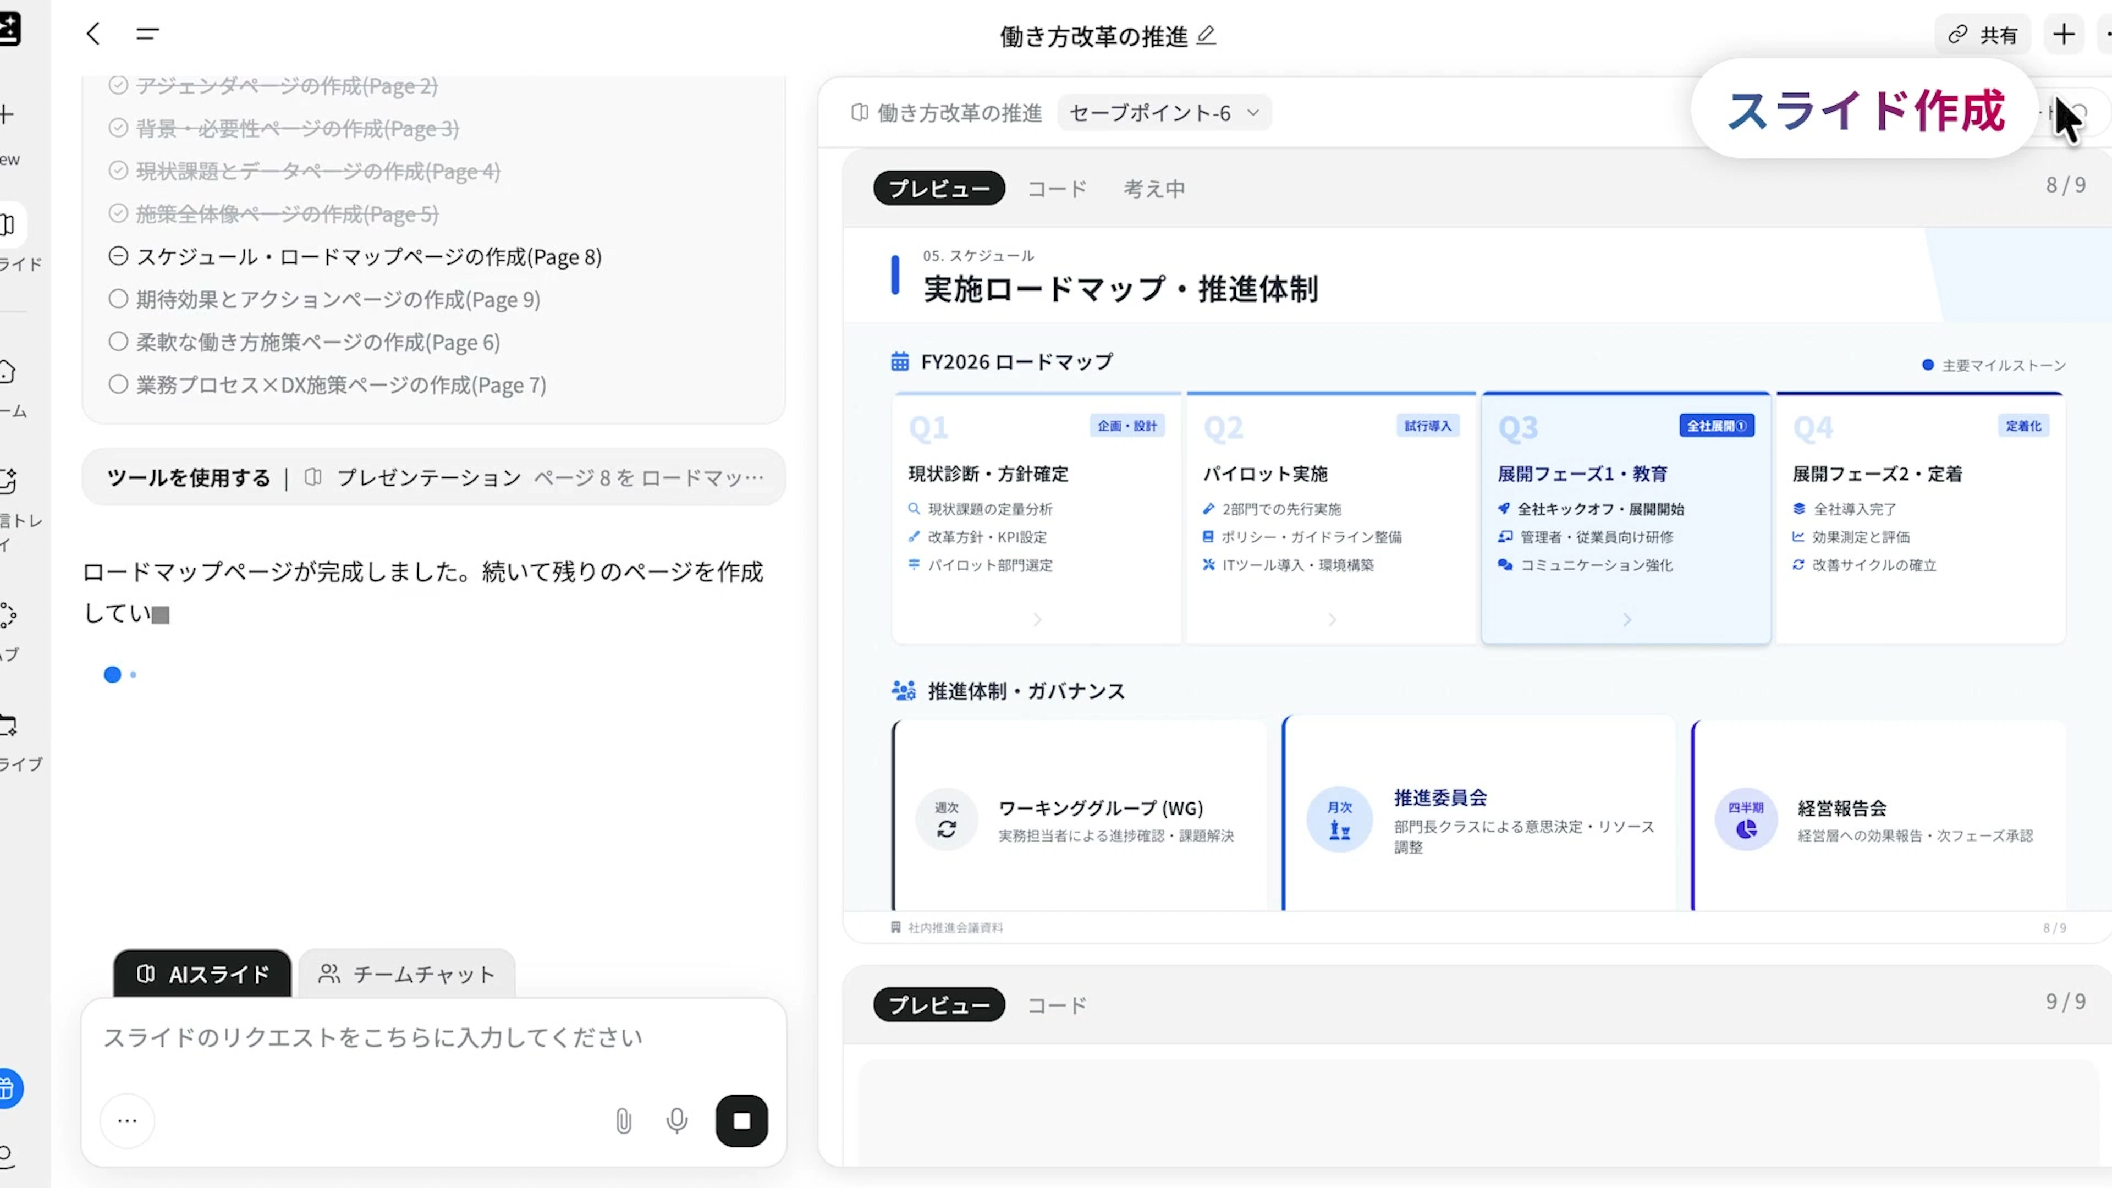Click the pencil icon to rename title

(x=1206, y=35)
